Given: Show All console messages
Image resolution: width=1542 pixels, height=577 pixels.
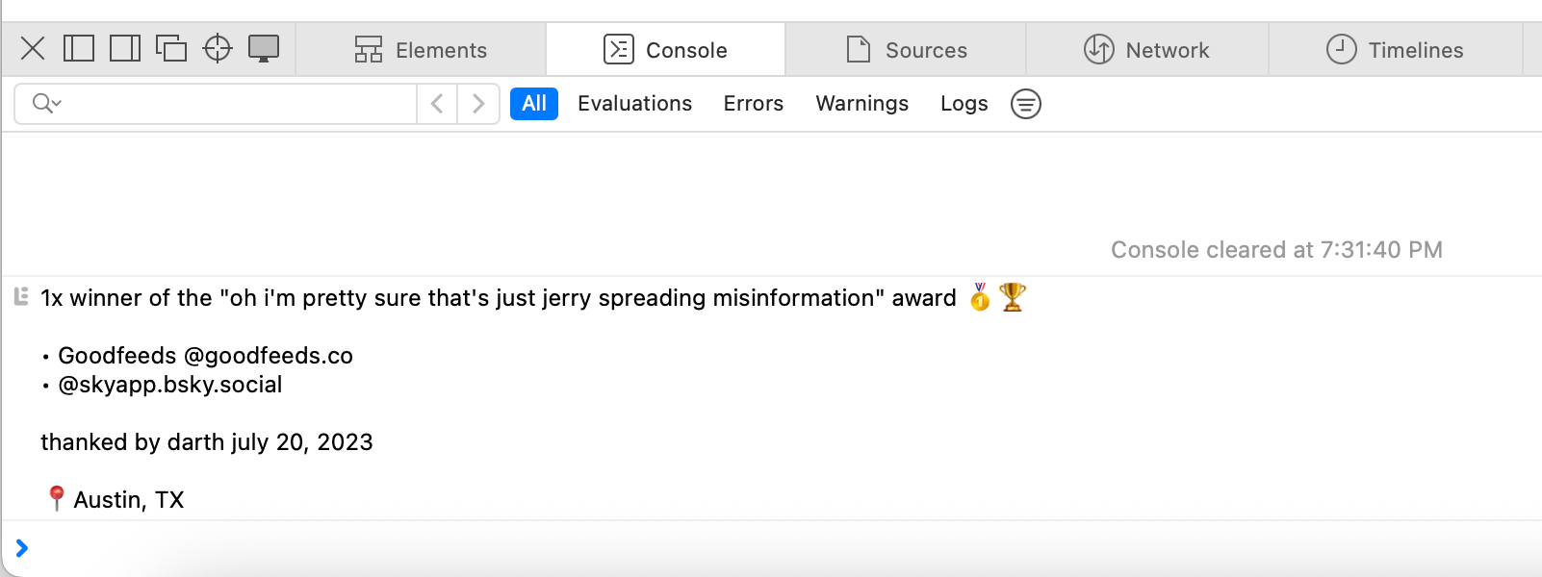Looking at the screenshot, I should point(534,104).
